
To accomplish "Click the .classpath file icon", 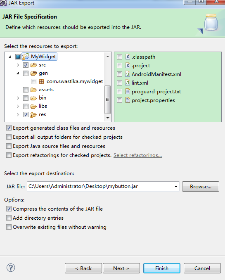I will tap(128, 57).
